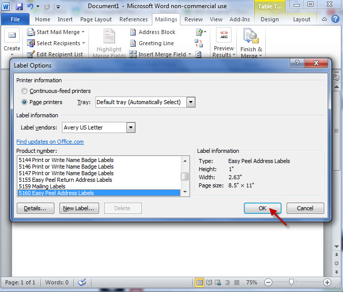Click the New Label... button
This screenshot has width=343, height=292.
[x=79, y=208]
